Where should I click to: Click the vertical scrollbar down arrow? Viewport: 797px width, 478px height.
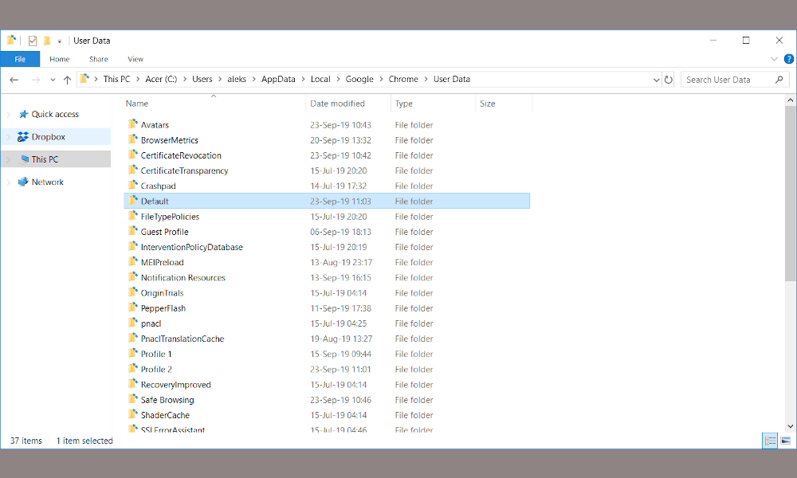(x=790, y=426)
